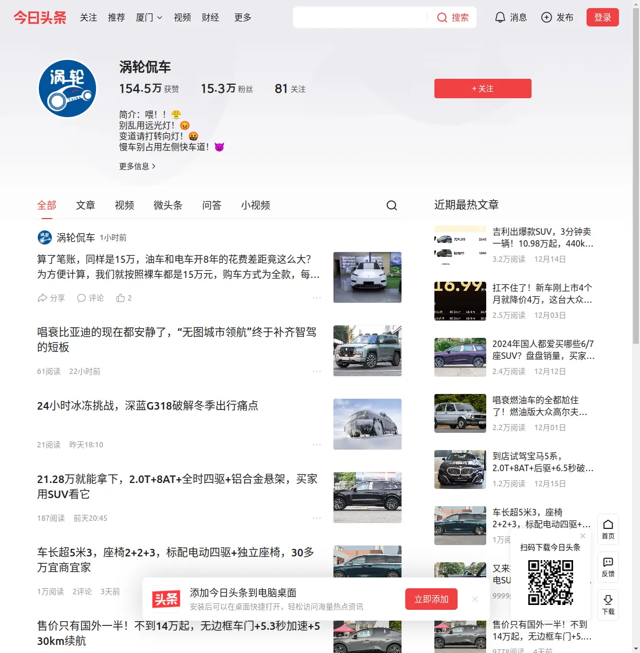Select the 全部 tab
The image size is (640, 653).
[x=47, y=205]
